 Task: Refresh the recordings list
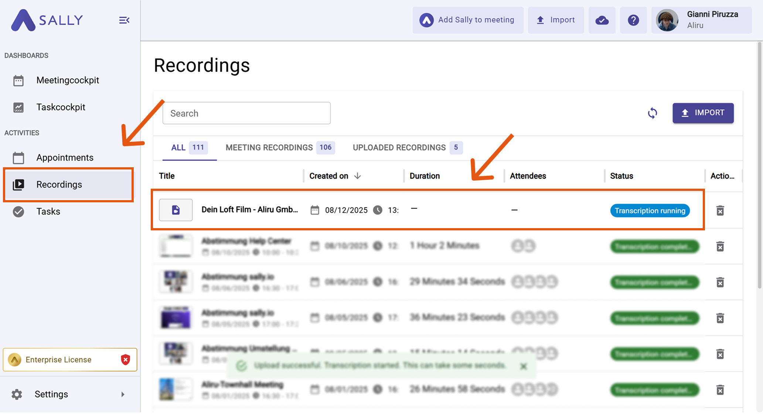tap(653, 113)
